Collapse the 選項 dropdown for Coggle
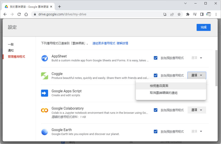221x144 pixels. 197,75
